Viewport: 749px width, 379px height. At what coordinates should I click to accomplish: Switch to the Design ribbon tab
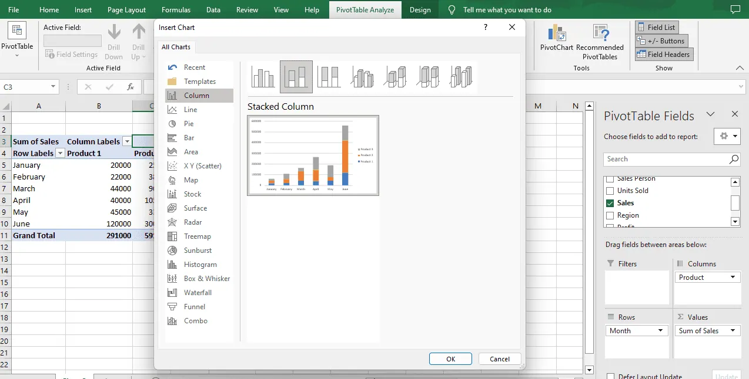pos(420,10)
